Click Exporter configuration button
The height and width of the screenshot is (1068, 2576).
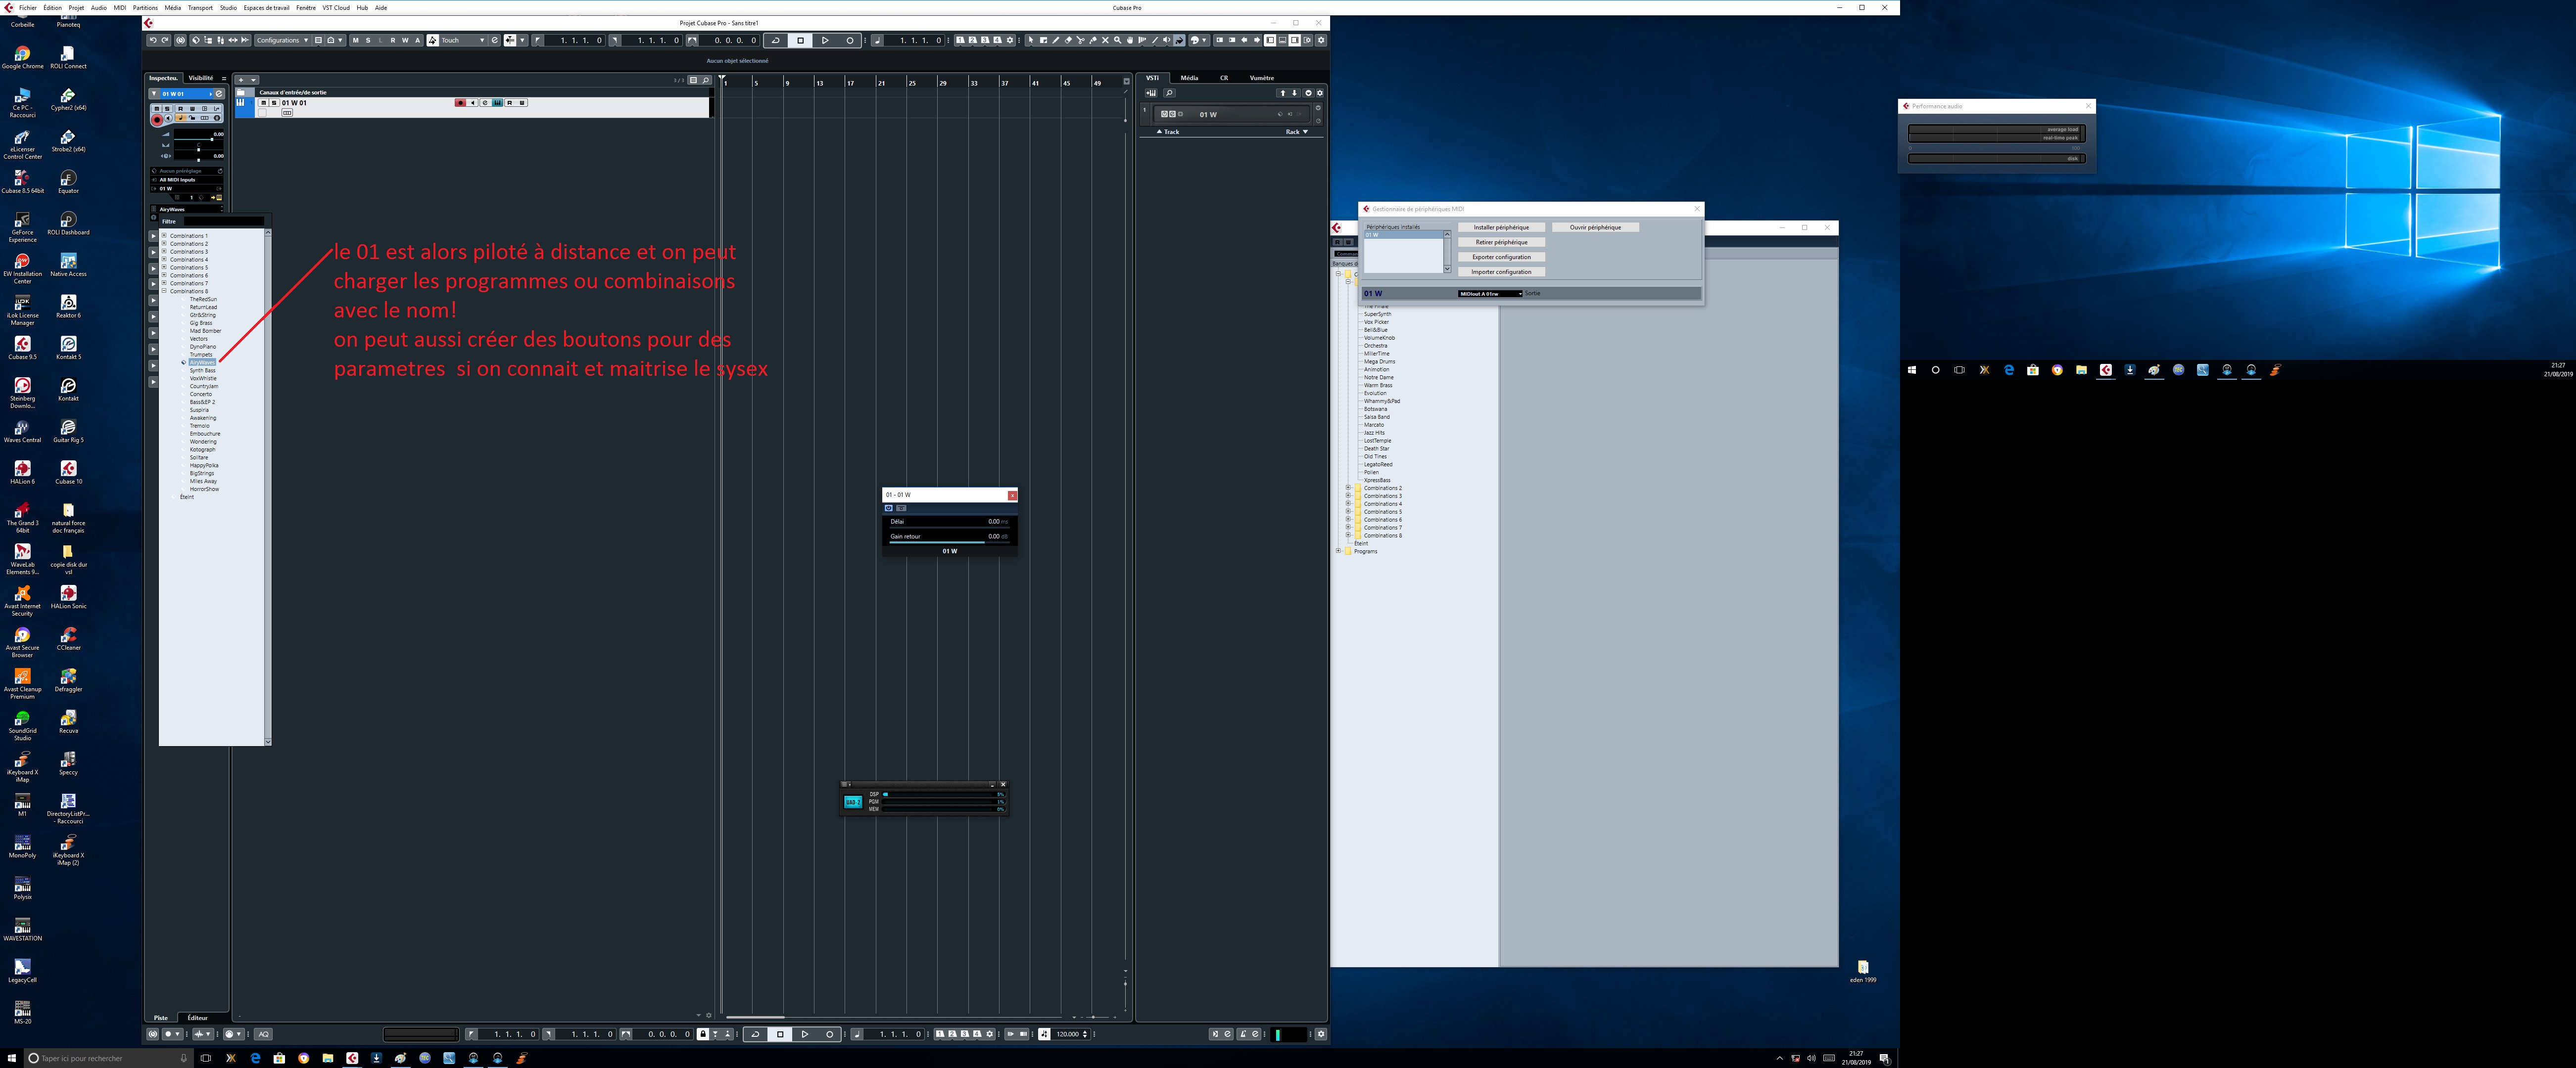(x=1501, y=257)
